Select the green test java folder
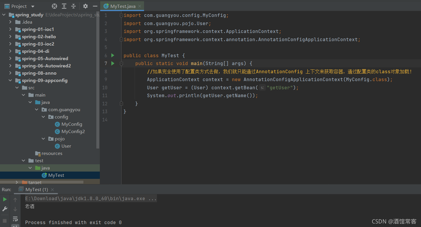Image resolution: width=421 pixels, height=227 pixels. click(x=45, y=168)
